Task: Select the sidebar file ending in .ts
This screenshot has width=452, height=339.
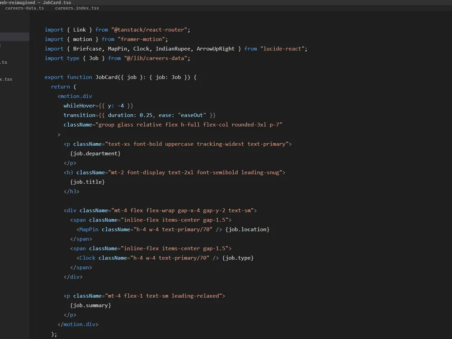Action: tap(4, 62)
